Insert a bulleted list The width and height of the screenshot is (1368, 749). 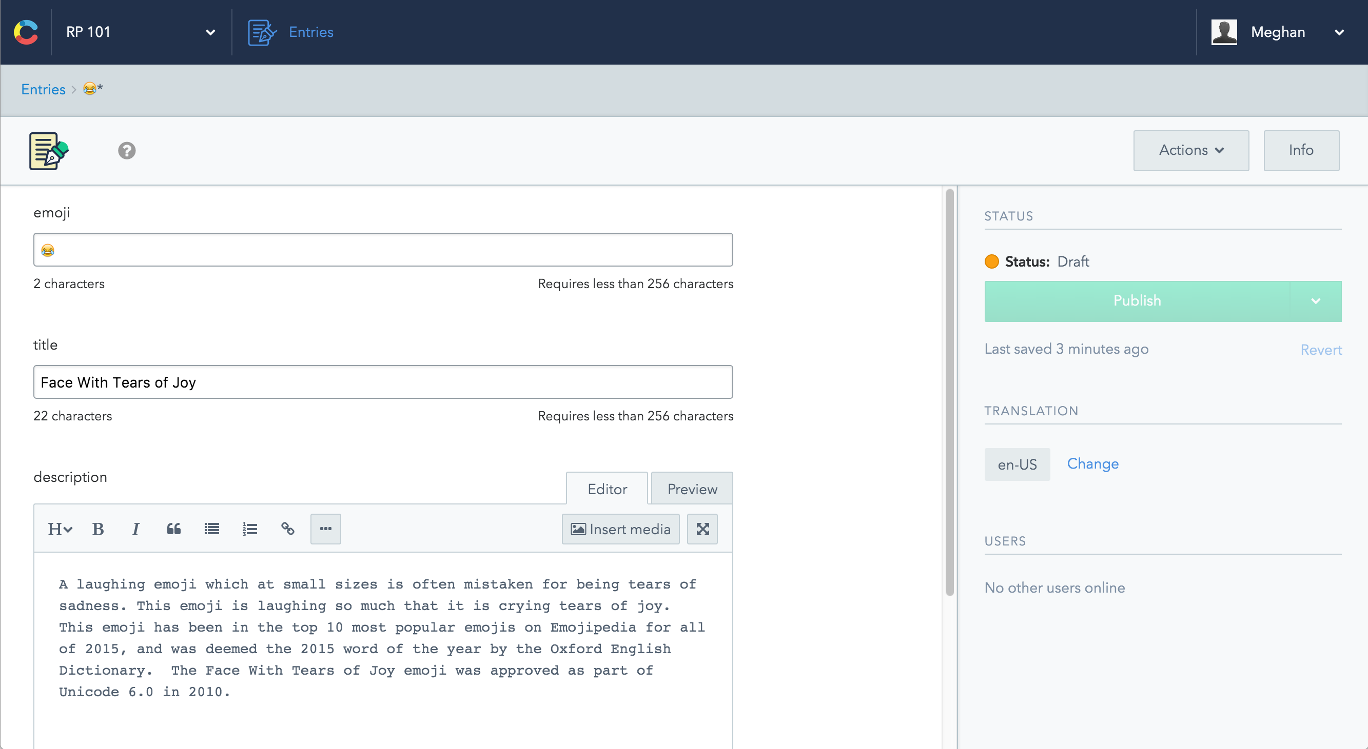click(x=212, y=529)
